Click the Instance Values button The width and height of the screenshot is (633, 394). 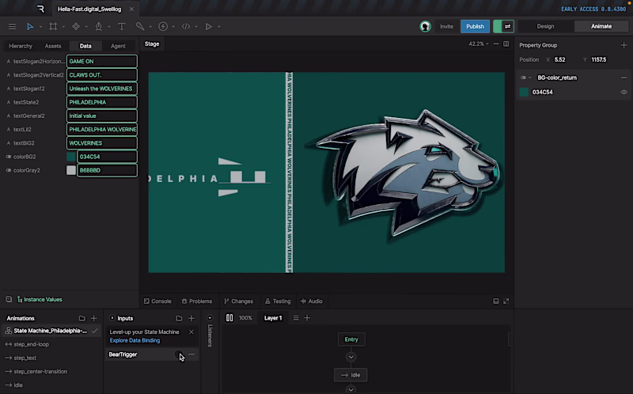40,300
